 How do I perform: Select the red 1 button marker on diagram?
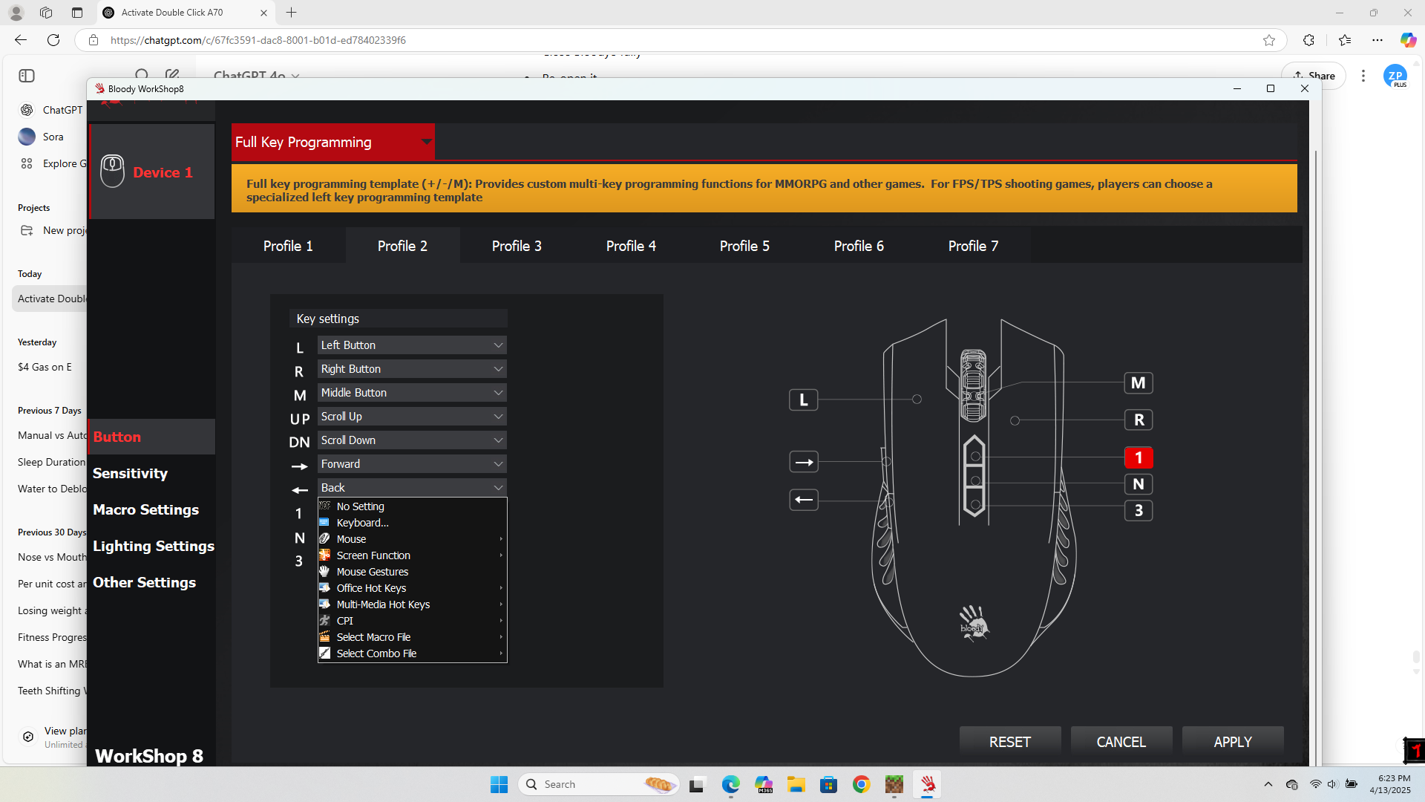(x=1138, y=457)
